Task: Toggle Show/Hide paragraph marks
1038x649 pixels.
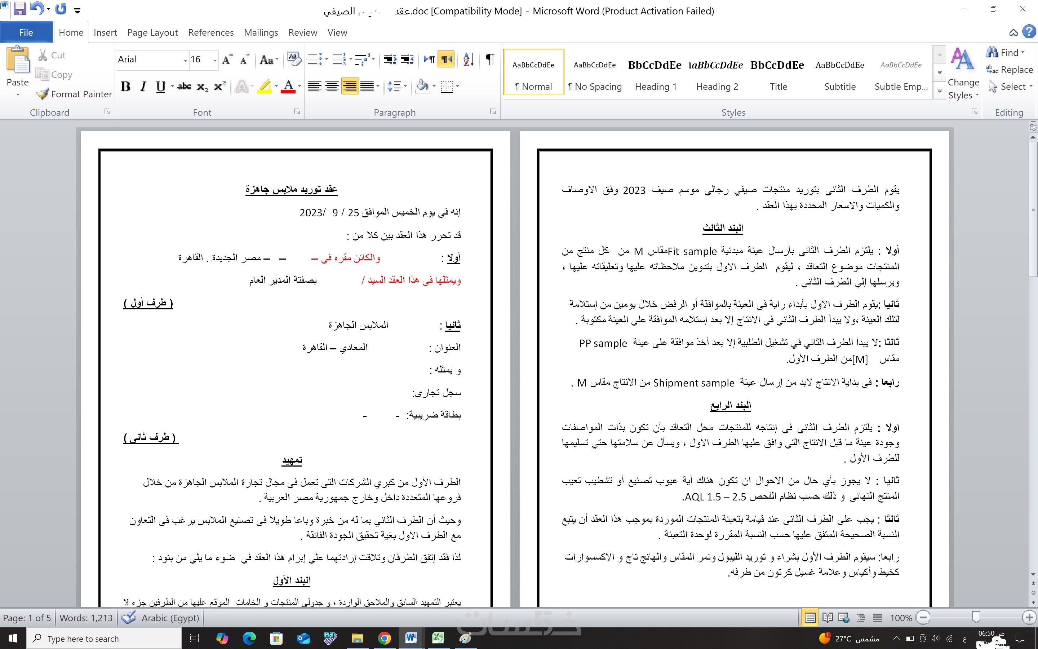Action: [x=489, y=59]
